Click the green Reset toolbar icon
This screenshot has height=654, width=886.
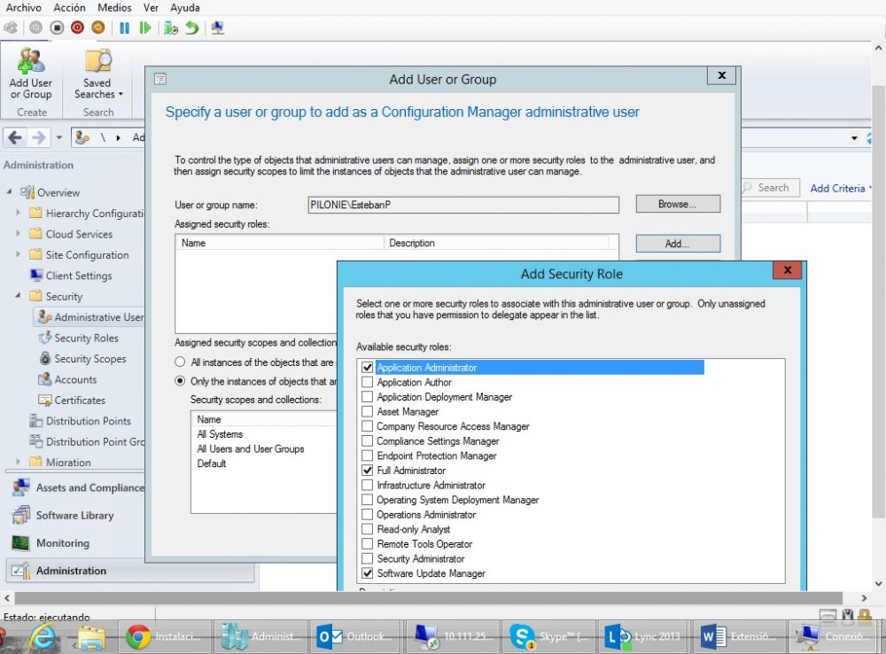(x=145, y=27)
